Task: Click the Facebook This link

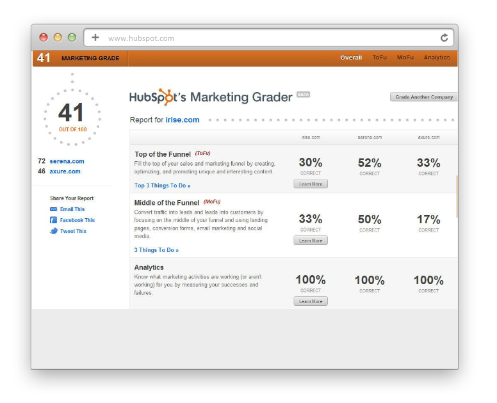Action: pyautogui.click(x=77, y=220)
